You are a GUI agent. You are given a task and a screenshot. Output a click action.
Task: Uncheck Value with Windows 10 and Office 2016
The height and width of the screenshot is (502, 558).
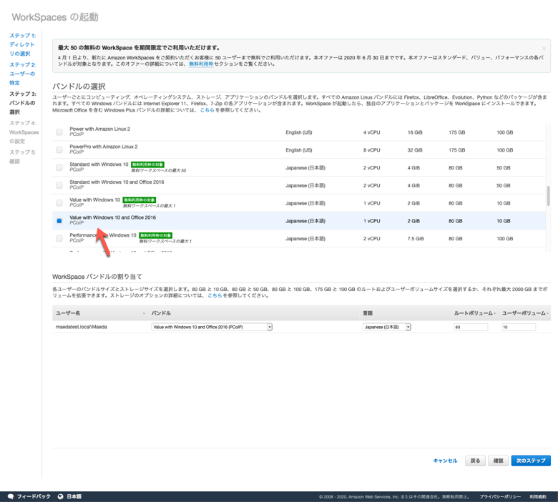(x=59, y=220)
